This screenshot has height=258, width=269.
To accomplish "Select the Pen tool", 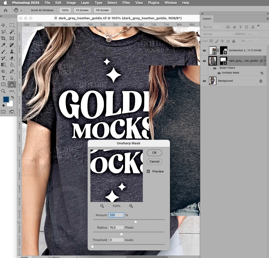I will click(12, 72).
